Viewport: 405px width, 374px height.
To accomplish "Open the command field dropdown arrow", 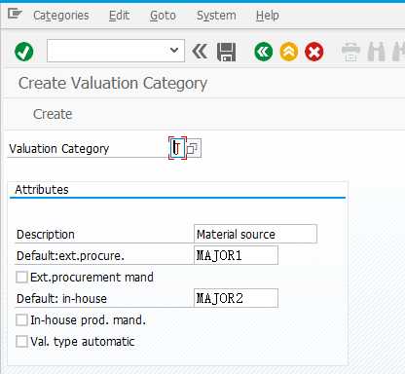I will (174, 51).
